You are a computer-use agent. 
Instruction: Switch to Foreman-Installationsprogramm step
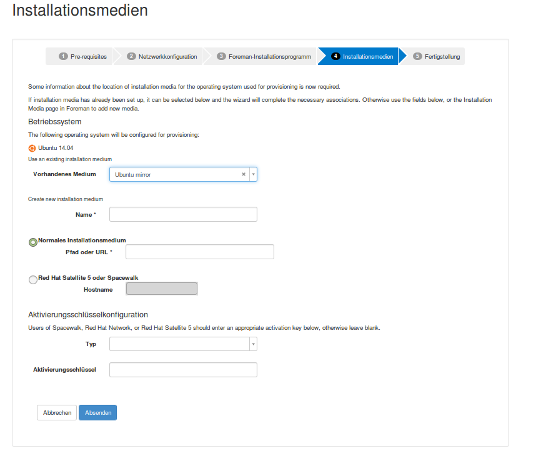[x=269, y=57]
